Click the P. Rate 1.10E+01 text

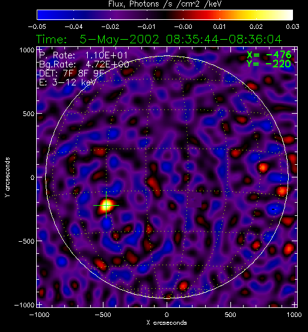pyautogui.click(x=83, y=55)
